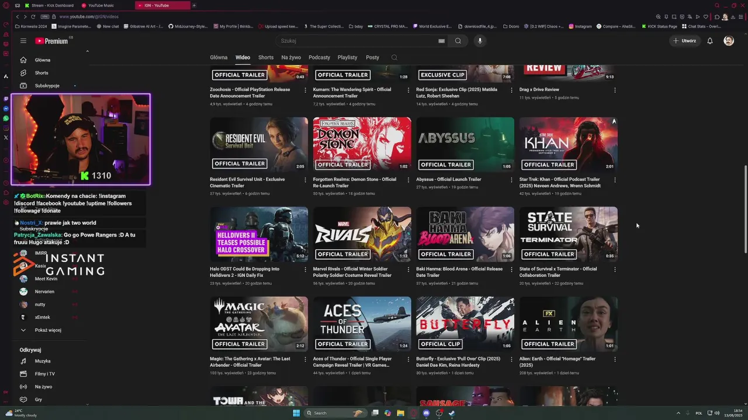Open Forgotten Realms: Demon Stone video title
The width and height of the screenshot is (748, 420).
pyautogui.click(x=355, y=183)
